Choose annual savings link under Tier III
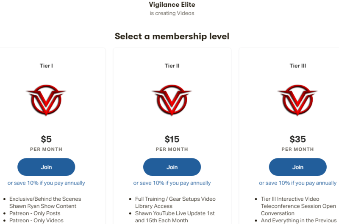Screen dimensions: 339x224 (298, 183)
